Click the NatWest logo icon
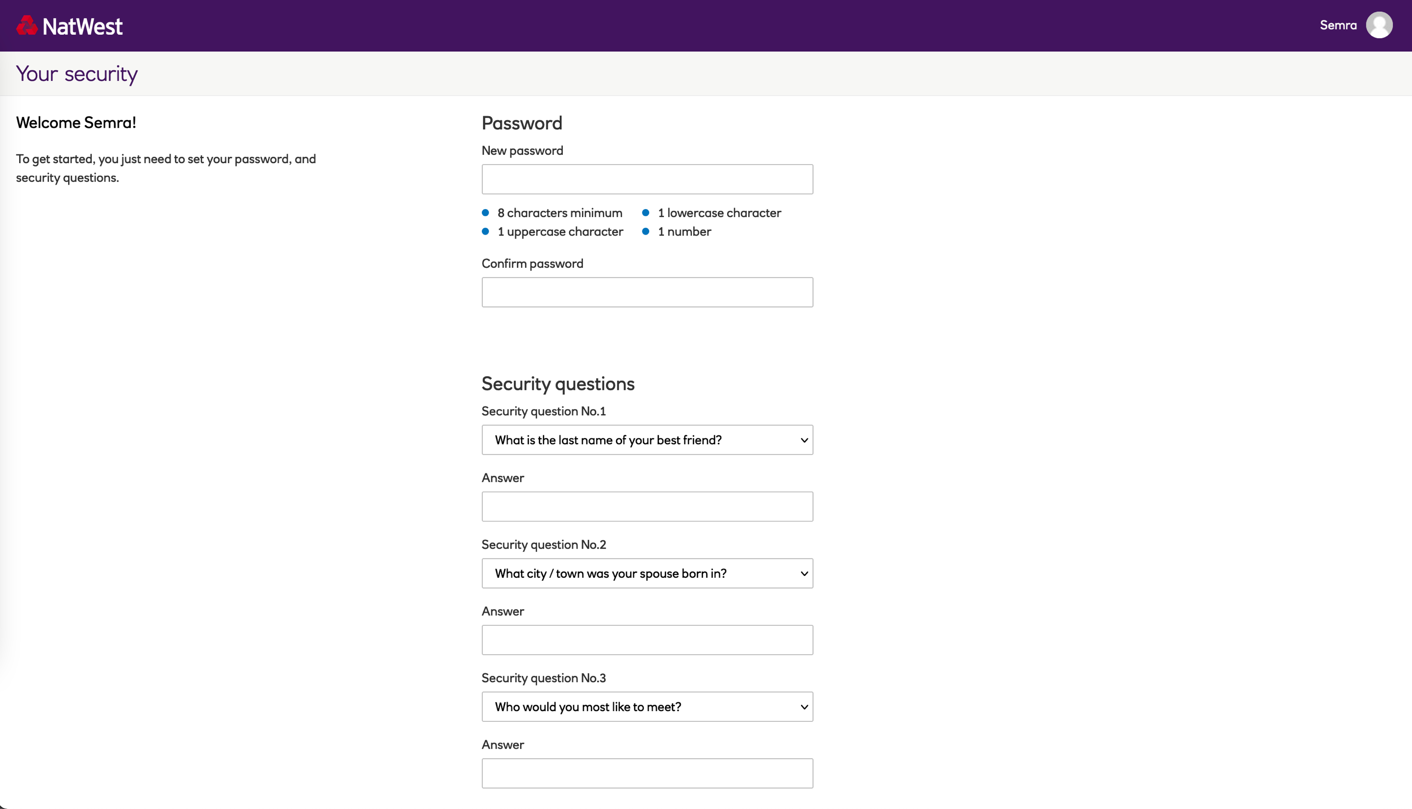 (x=26, y=25)
